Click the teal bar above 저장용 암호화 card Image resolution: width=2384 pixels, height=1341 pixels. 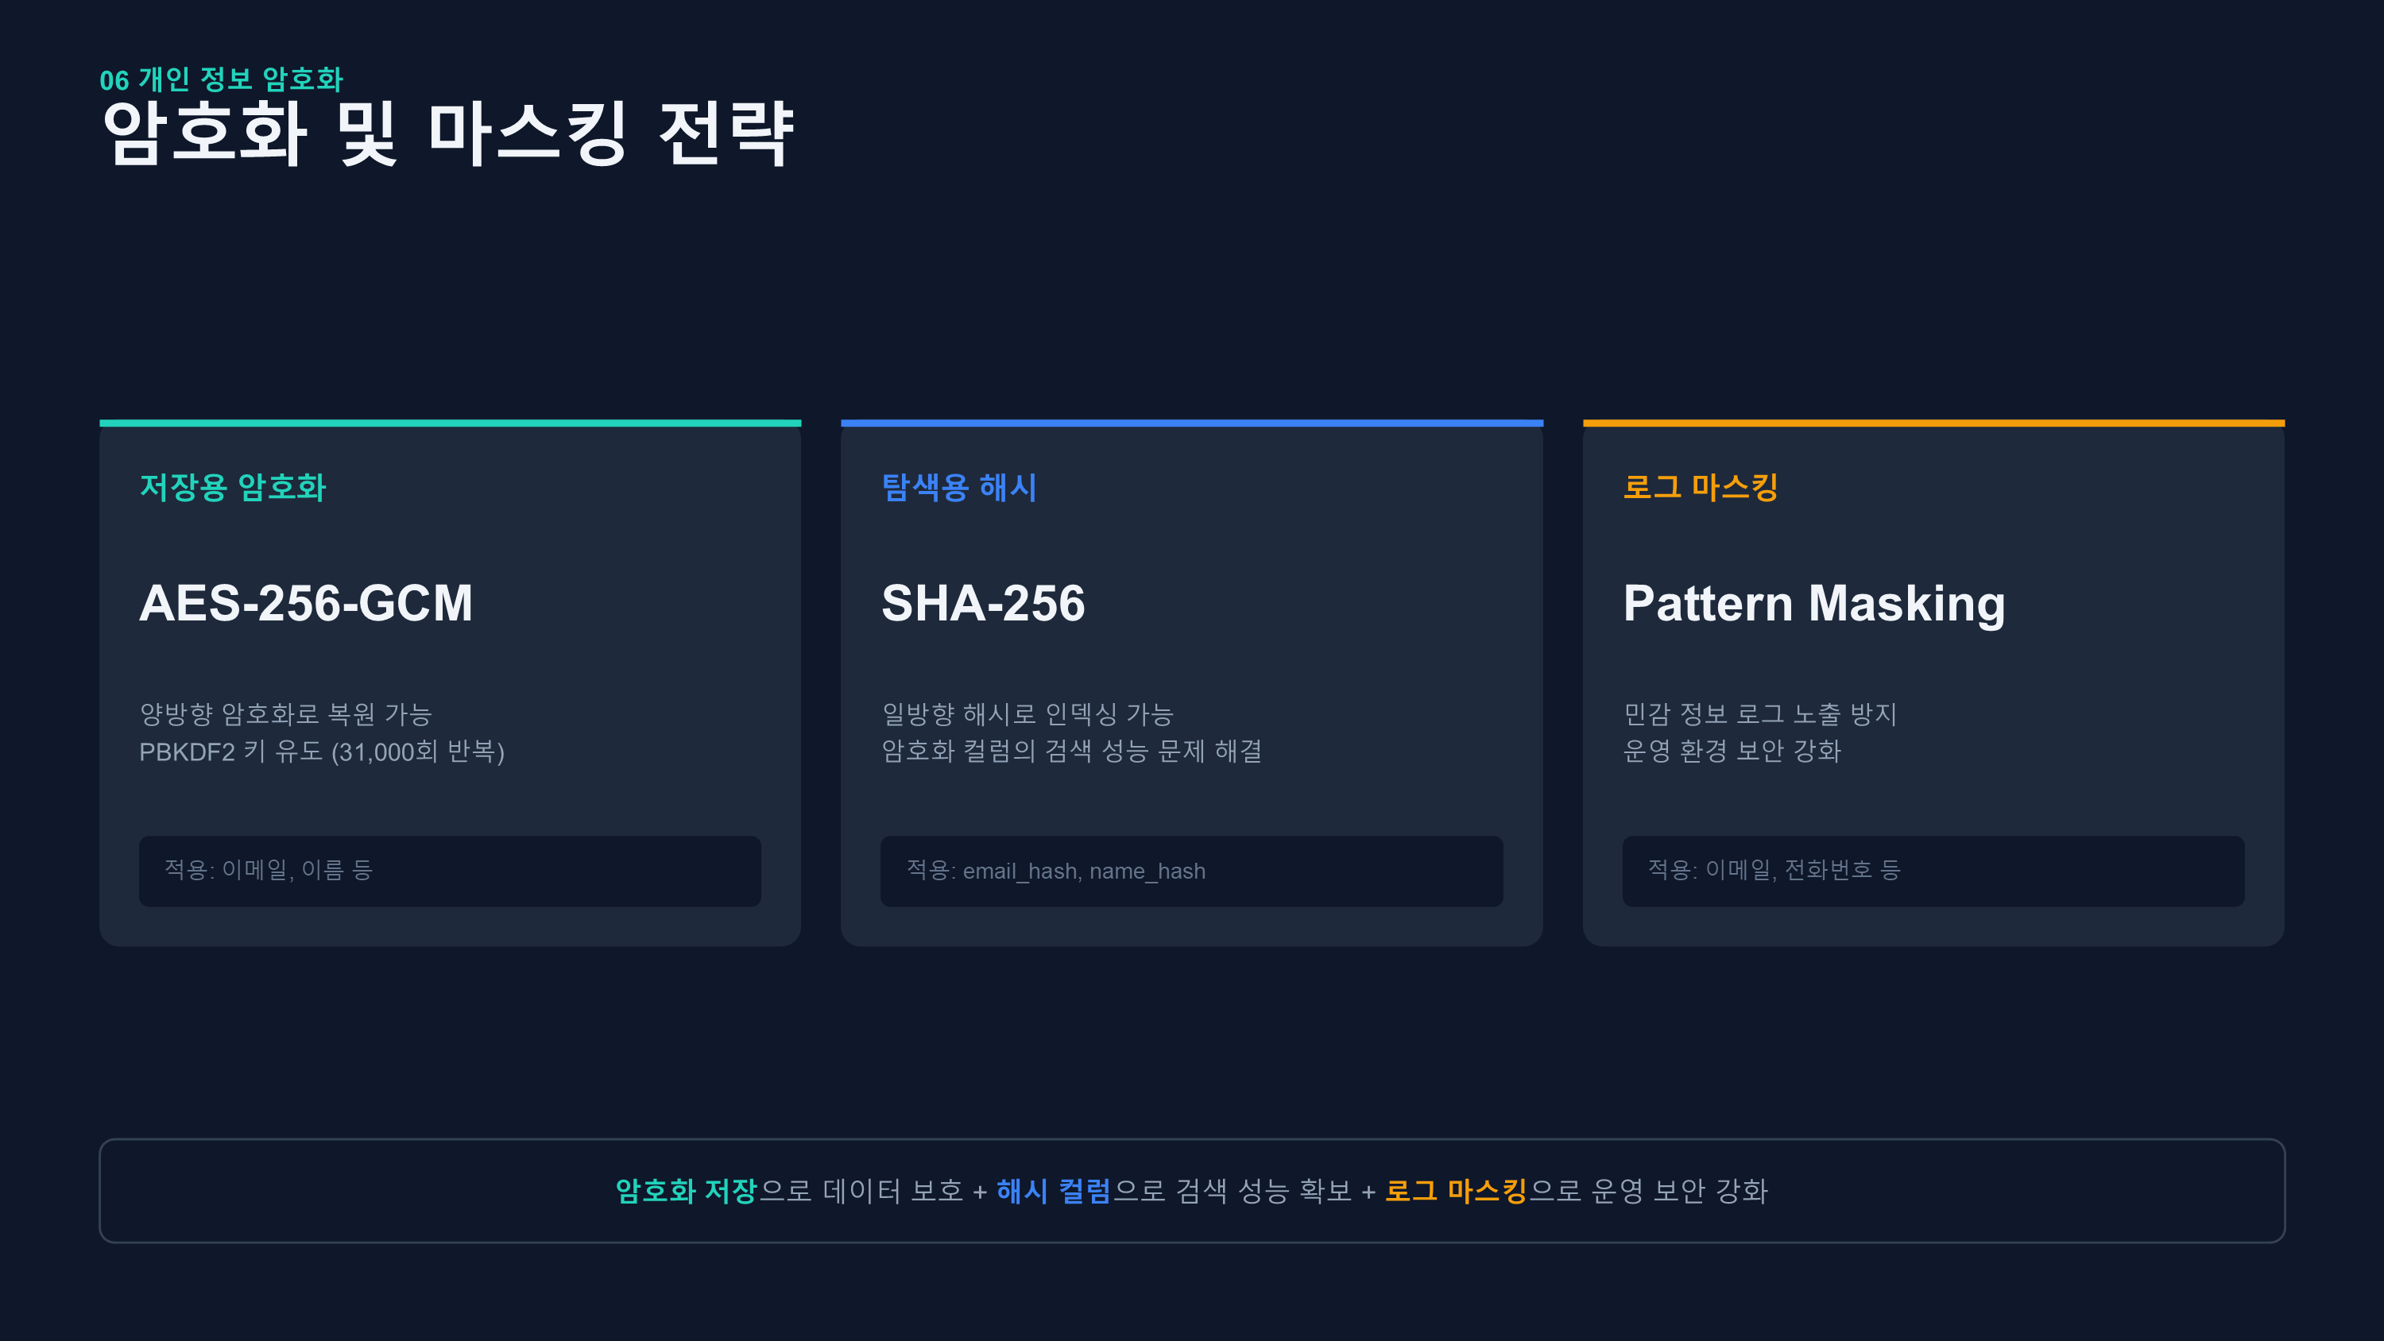click(x=450, y=423)
